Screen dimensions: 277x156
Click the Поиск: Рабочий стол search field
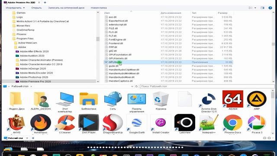pos(207,86)
